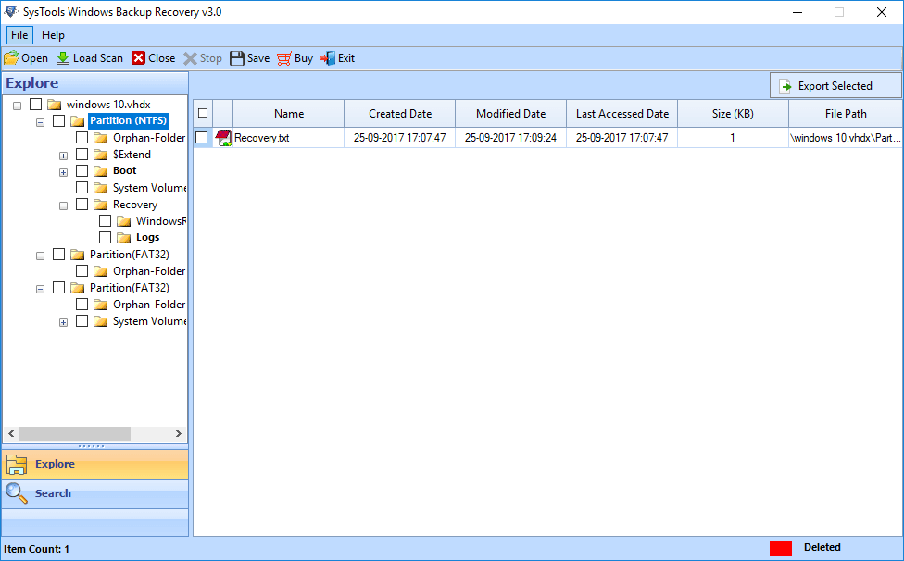The width and height of the screenshot is (904, 561).
Task: Collapse the second Partition(FAT32) node
Action: (x=41, y=290)
